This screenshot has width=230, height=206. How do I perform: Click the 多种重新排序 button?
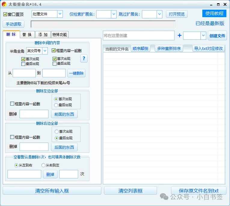[x=169, y=48]
